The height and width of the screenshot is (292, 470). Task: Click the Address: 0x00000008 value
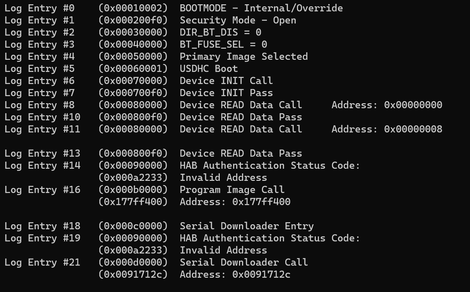(x=387, y=129)
